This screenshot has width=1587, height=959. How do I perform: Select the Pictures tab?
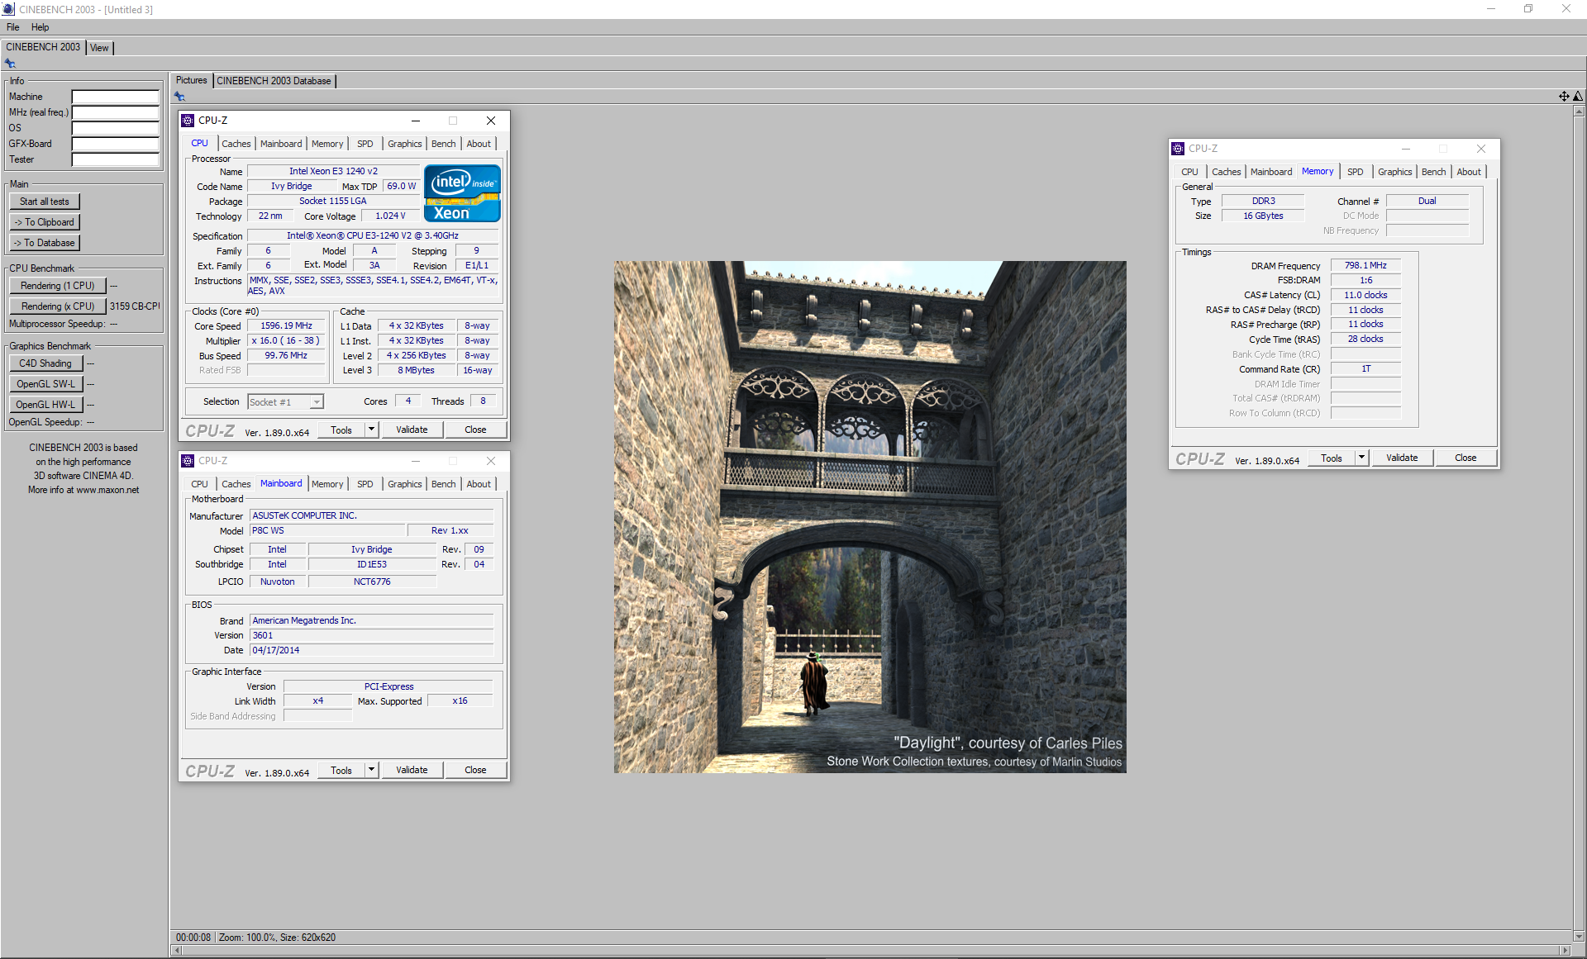(x=191, y=80)
